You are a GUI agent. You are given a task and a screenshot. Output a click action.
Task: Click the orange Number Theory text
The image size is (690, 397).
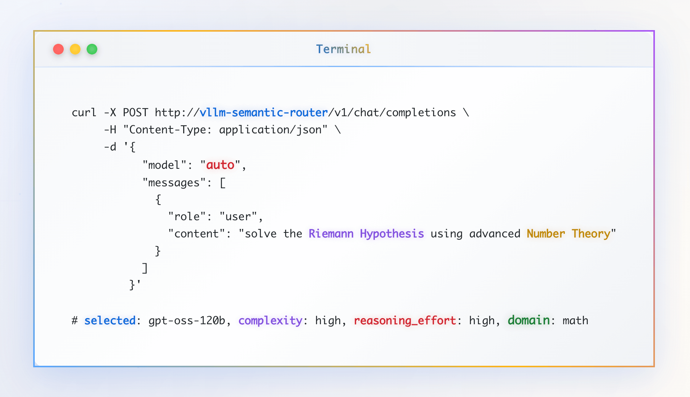coord(569,234)
